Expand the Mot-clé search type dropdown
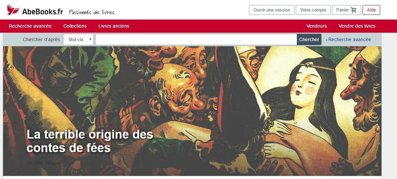 click(x=79, y=39)
